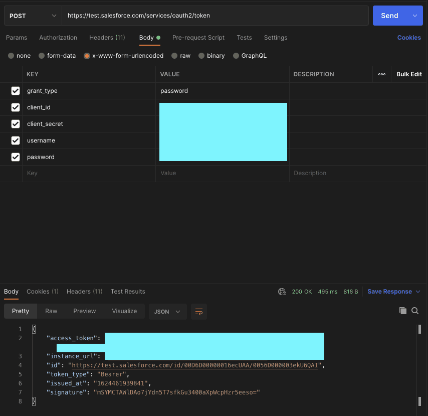Expand the Send button dropdown arrow

[415, 16]
